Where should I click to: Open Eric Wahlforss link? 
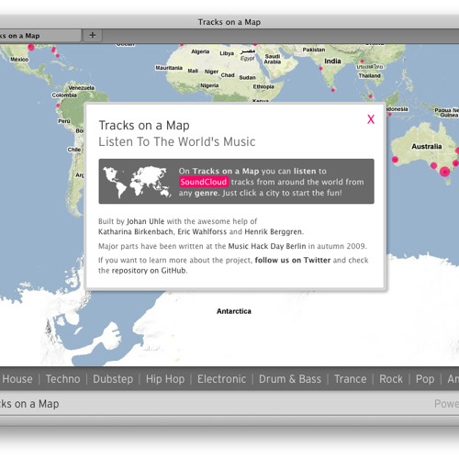pyautogui.click(x=202, y=231)
